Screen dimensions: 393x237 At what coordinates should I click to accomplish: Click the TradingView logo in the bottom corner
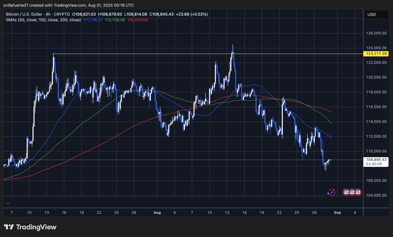coord(30,227)
